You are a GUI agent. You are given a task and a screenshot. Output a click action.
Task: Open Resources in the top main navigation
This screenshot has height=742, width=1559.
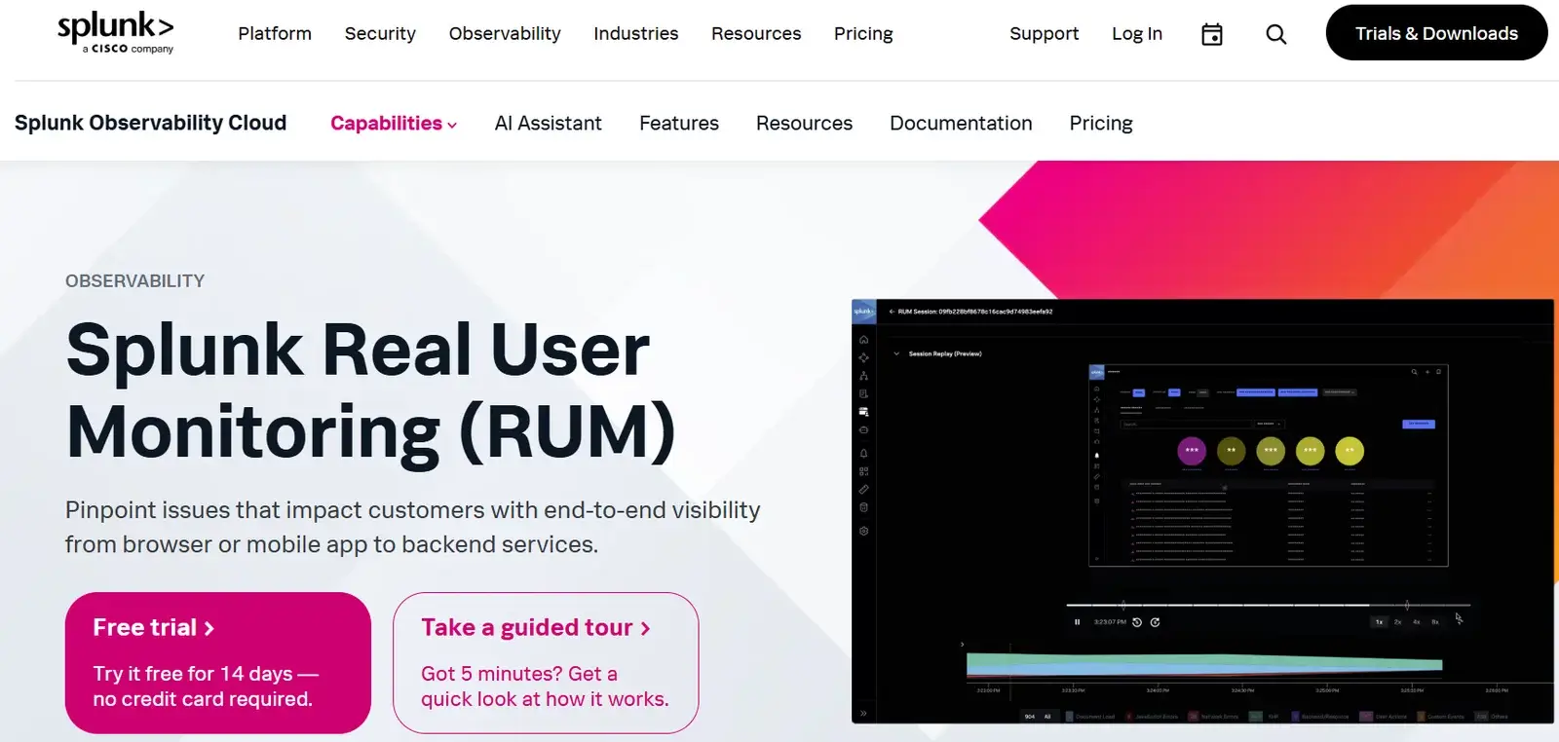pyautogui.click(x=756, y=34)
